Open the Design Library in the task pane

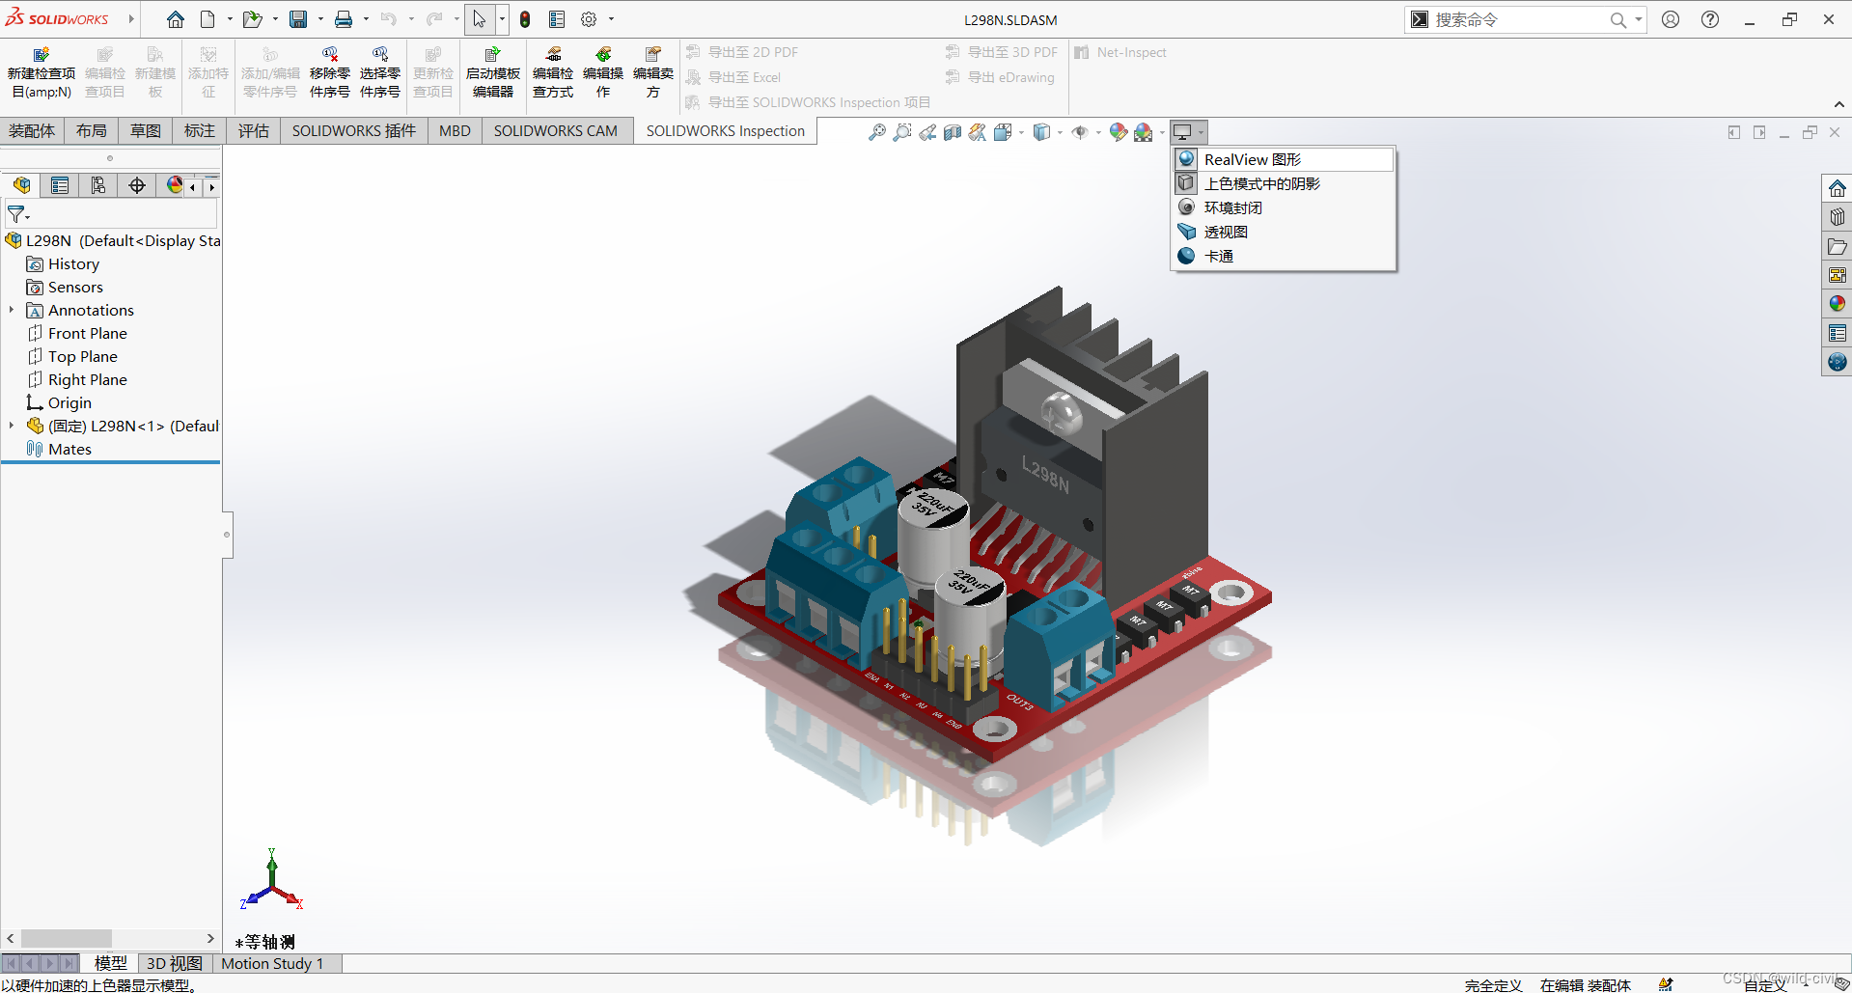click(x=1837, y=216)
